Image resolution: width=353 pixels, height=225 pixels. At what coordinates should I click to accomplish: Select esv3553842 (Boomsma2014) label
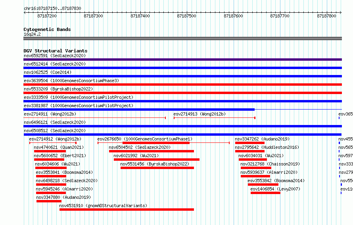276,181
